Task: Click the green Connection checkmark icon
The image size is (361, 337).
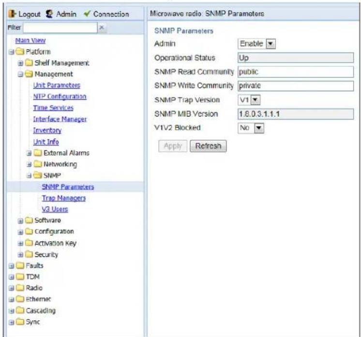Action: tap(87, 14)
